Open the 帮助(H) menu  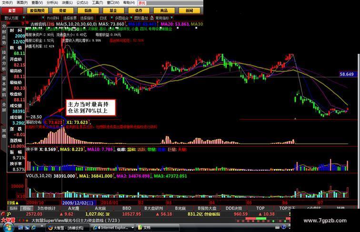[x=129, y=3]
